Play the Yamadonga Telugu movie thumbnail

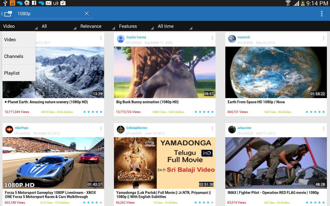(165, 163)
